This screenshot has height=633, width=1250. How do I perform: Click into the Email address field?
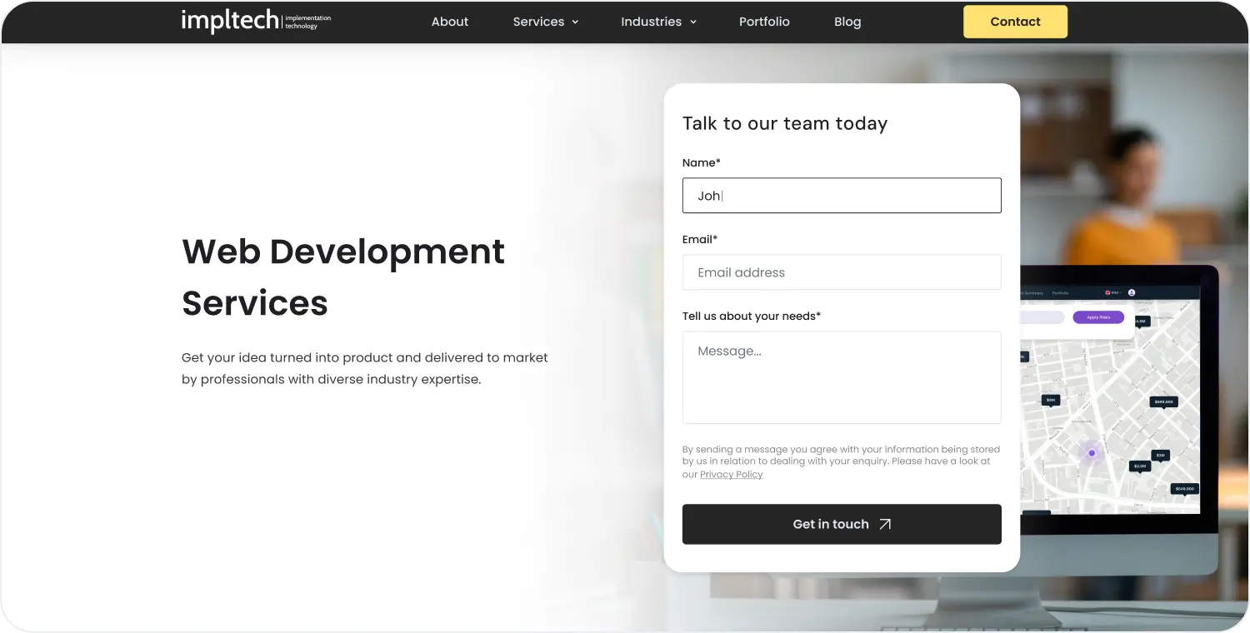[x=841, y=272]
